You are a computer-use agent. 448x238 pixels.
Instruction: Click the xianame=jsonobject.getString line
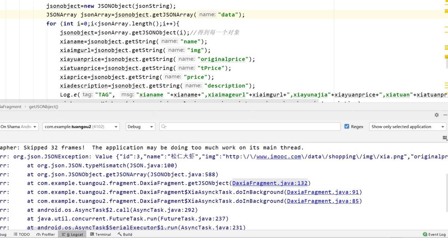pos(134,41)
